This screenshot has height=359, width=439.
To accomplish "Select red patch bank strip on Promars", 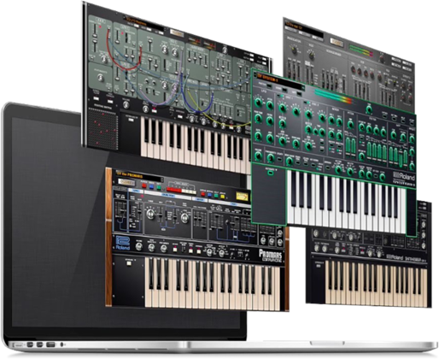I will click(174, 190).
